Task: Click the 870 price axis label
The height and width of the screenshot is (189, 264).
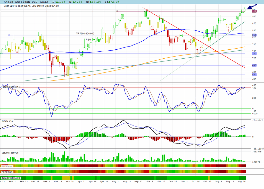Action: point(254,23)
